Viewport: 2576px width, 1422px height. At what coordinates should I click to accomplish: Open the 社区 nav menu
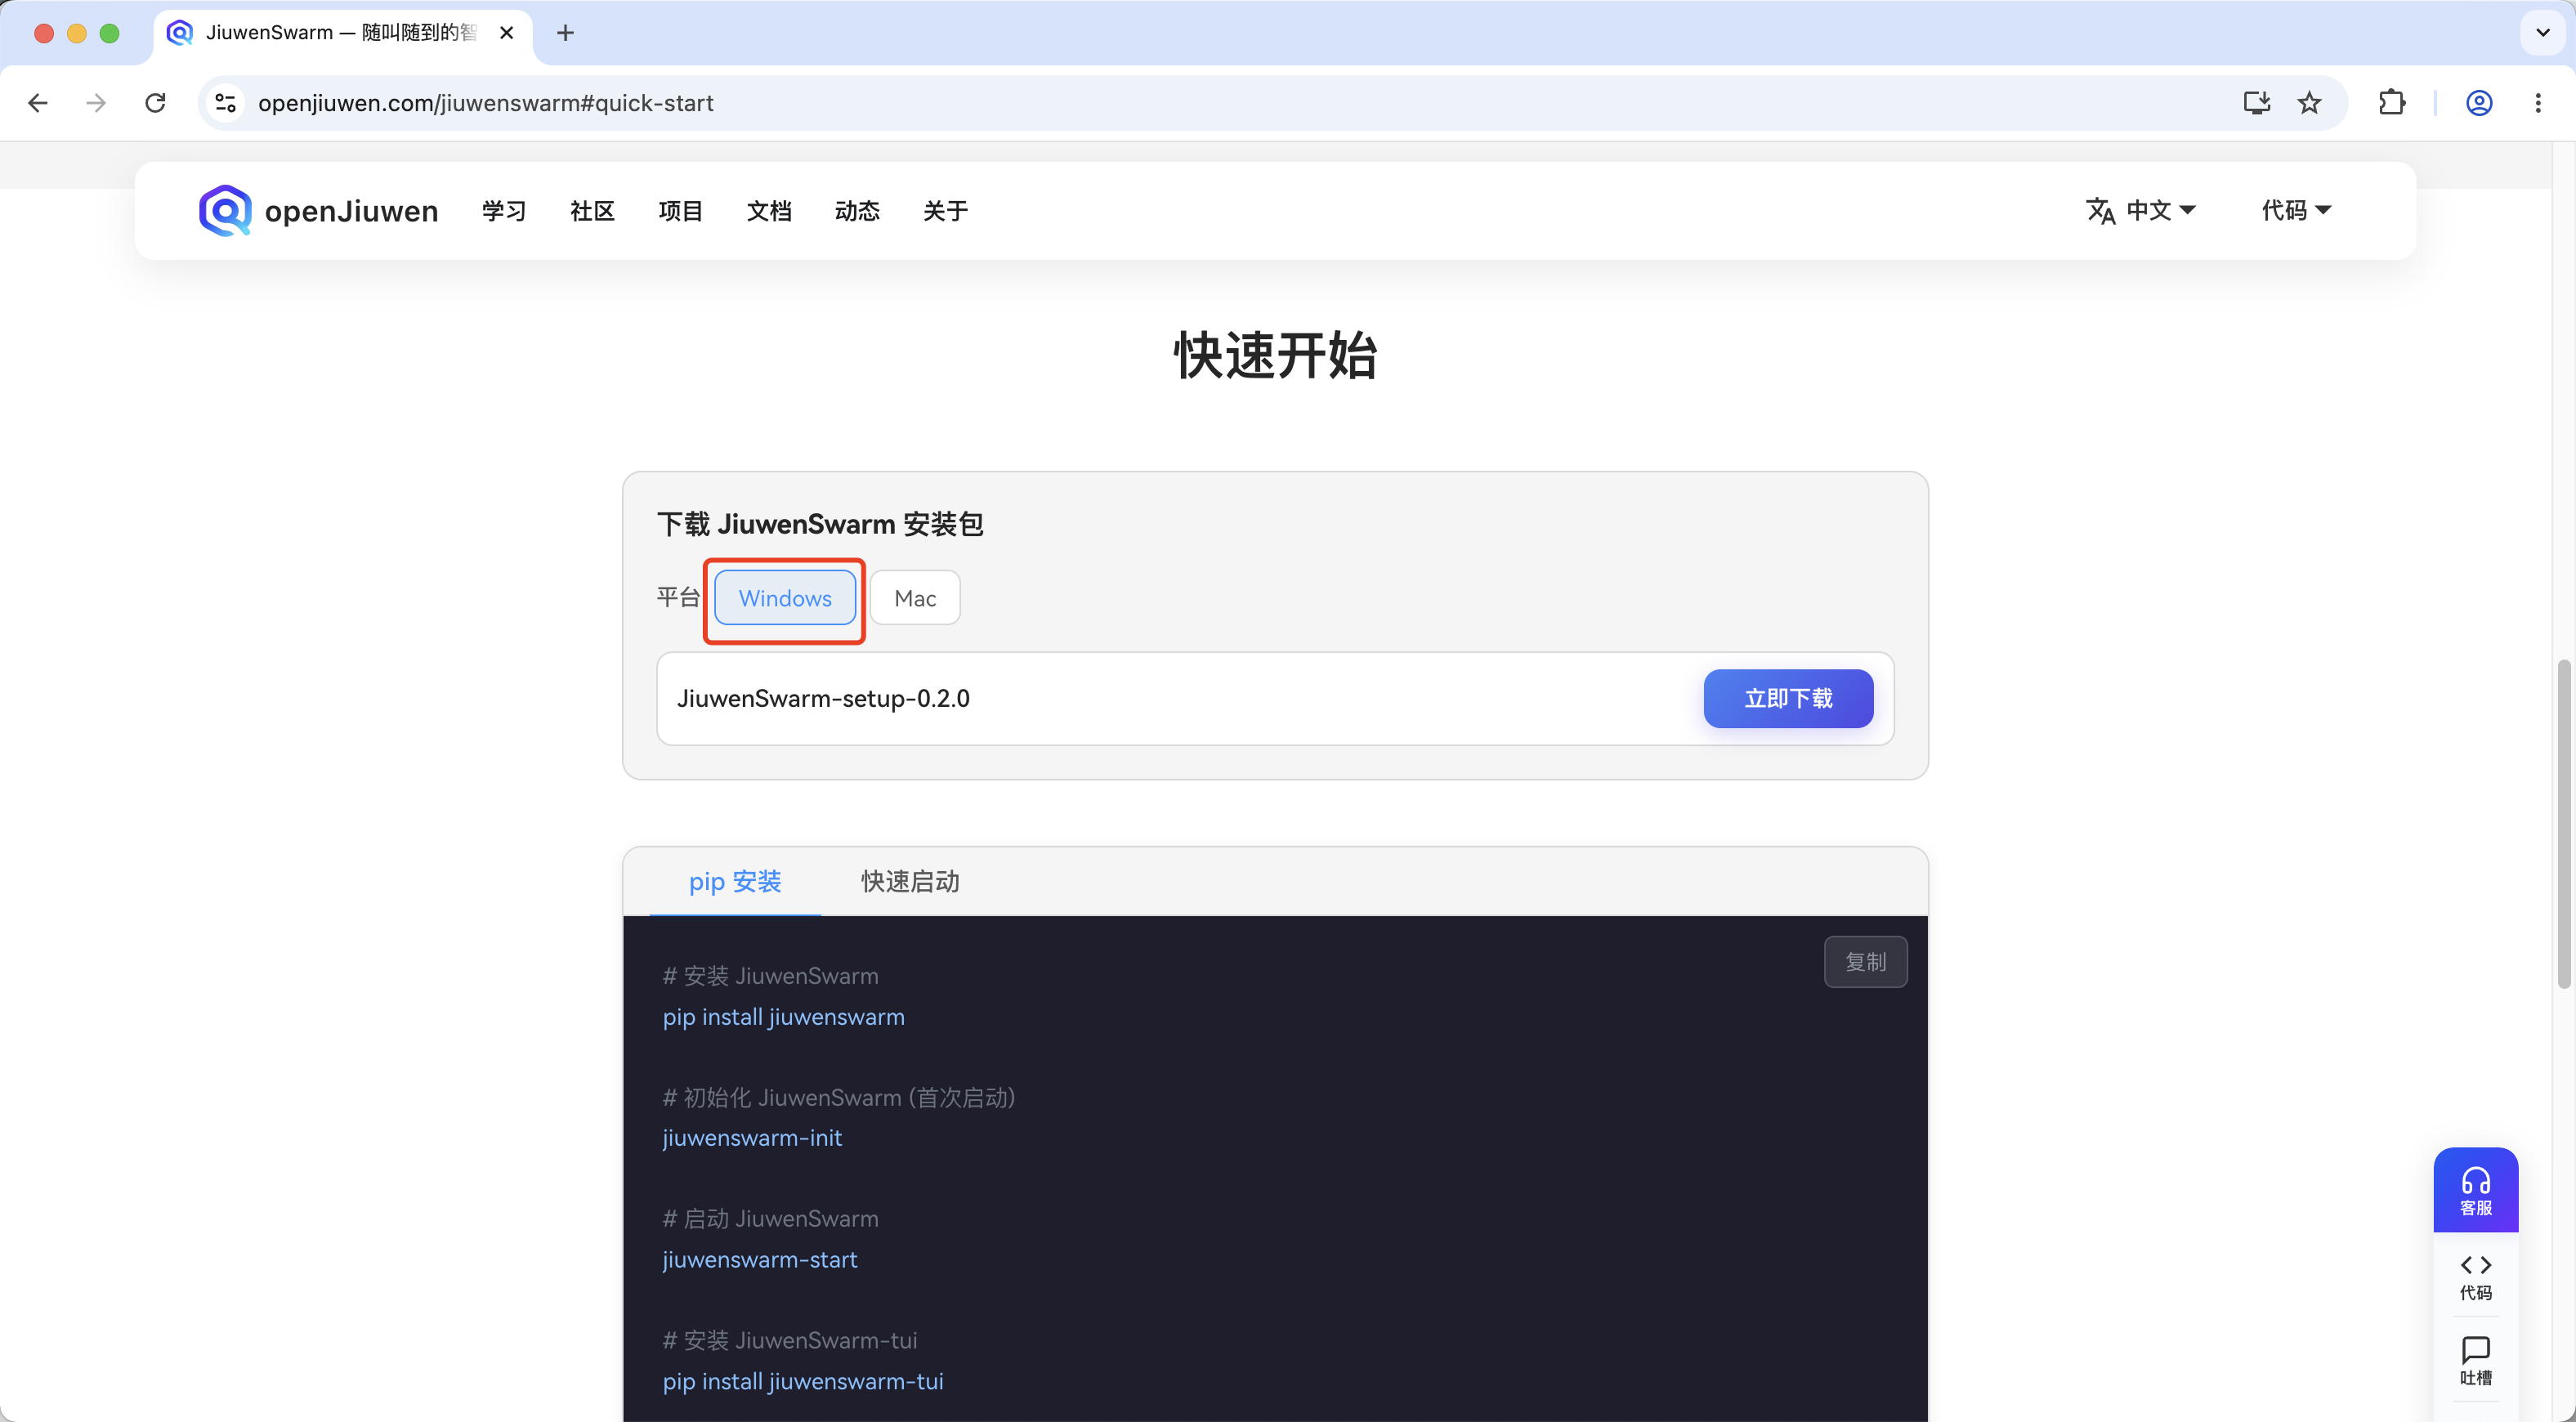point(592,211)
